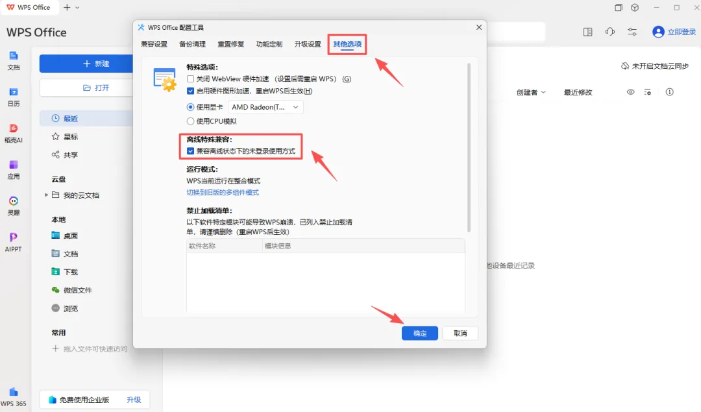Open the settings sliders icon
This screenshot has height=412, width=701.
632,32
